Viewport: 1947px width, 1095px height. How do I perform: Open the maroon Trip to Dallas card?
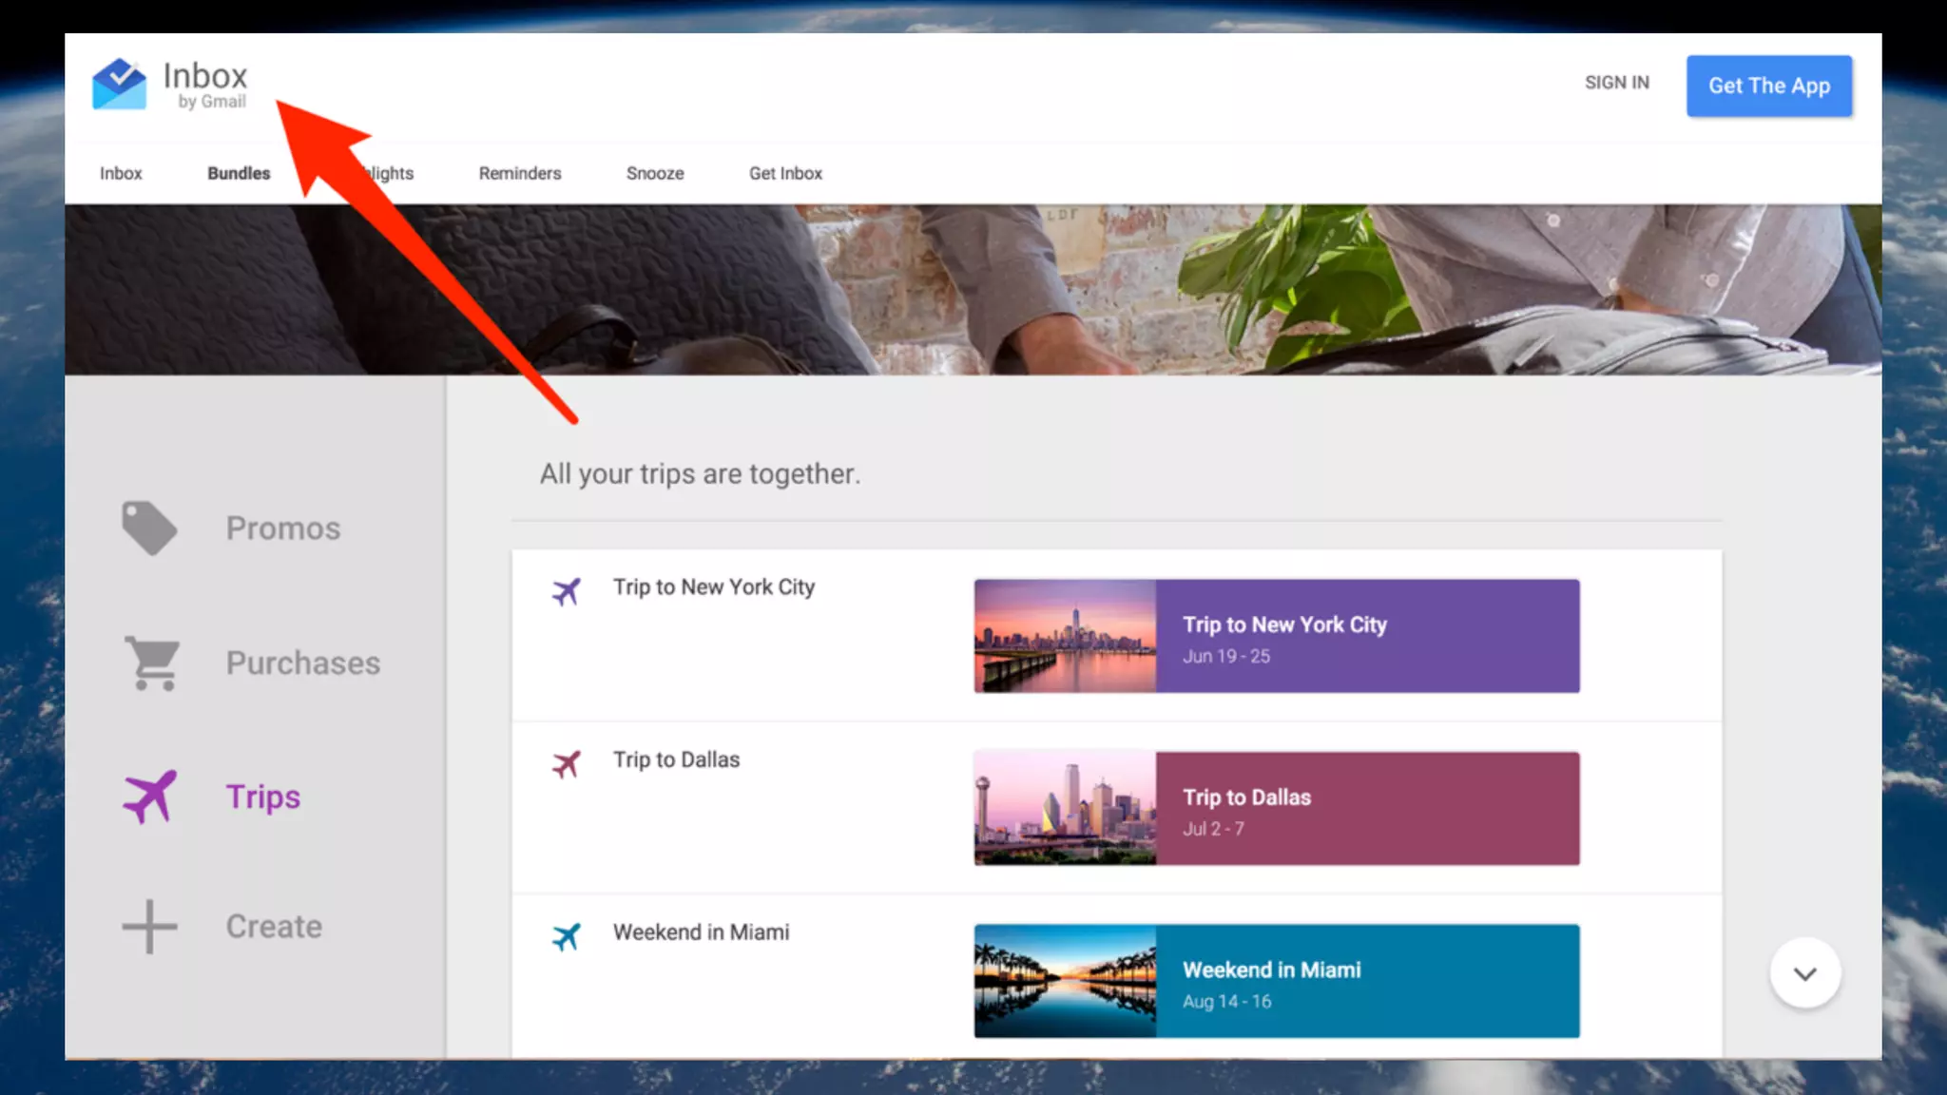[x=1276, y=808]
